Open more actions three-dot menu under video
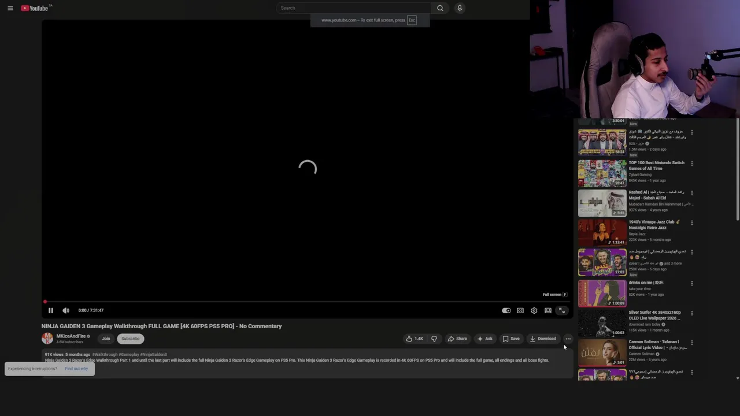 click(x=568, y=339)
